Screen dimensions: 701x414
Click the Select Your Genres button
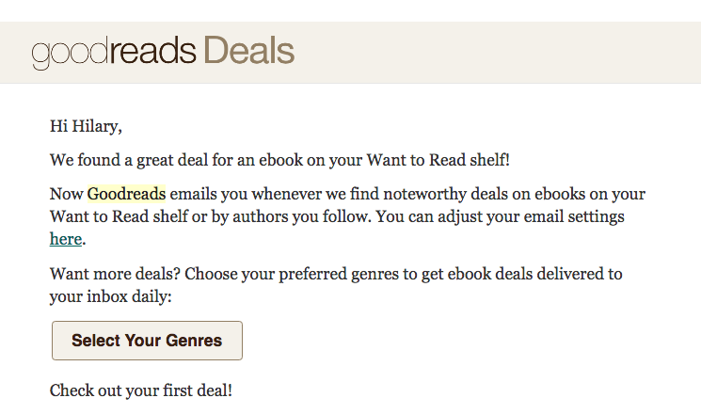tap(147, 341)
